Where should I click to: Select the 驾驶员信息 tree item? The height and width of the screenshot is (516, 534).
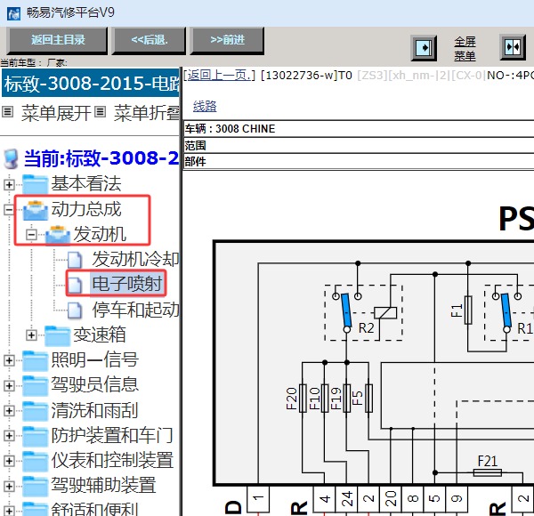point(95,384)
